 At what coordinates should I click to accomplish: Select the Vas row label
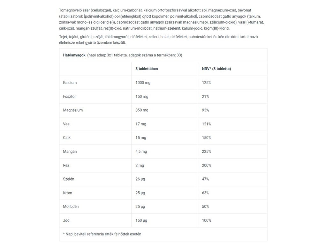[66, 124]
